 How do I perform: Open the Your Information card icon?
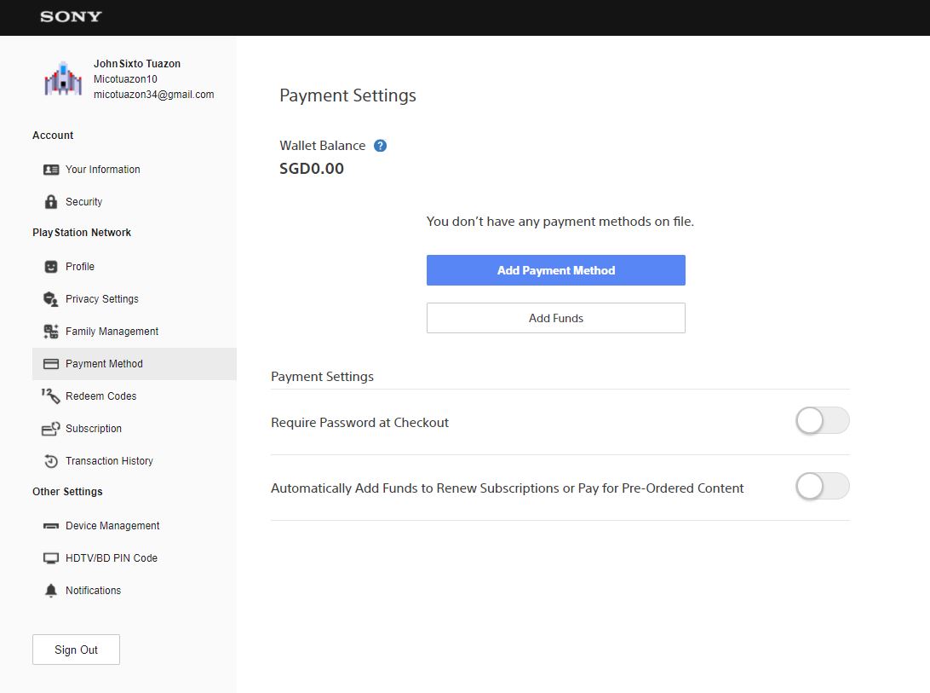pyautogui.click(x=51, y=170)
